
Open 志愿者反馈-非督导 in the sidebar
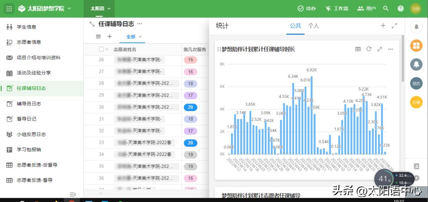(42, 165)
